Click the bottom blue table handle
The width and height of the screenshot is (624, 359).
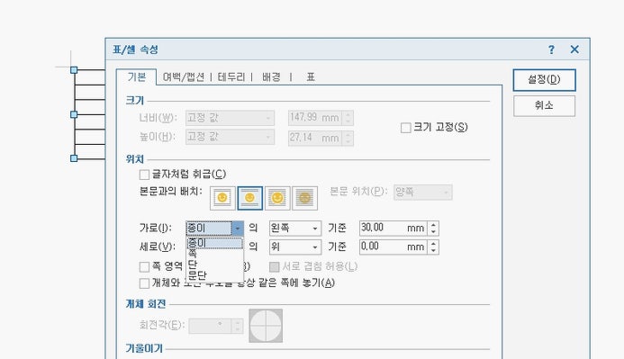coord(74,158)
